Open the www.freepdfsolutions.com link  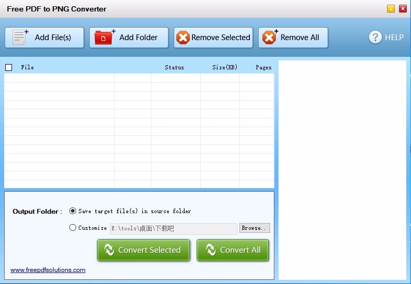(48, 270)
